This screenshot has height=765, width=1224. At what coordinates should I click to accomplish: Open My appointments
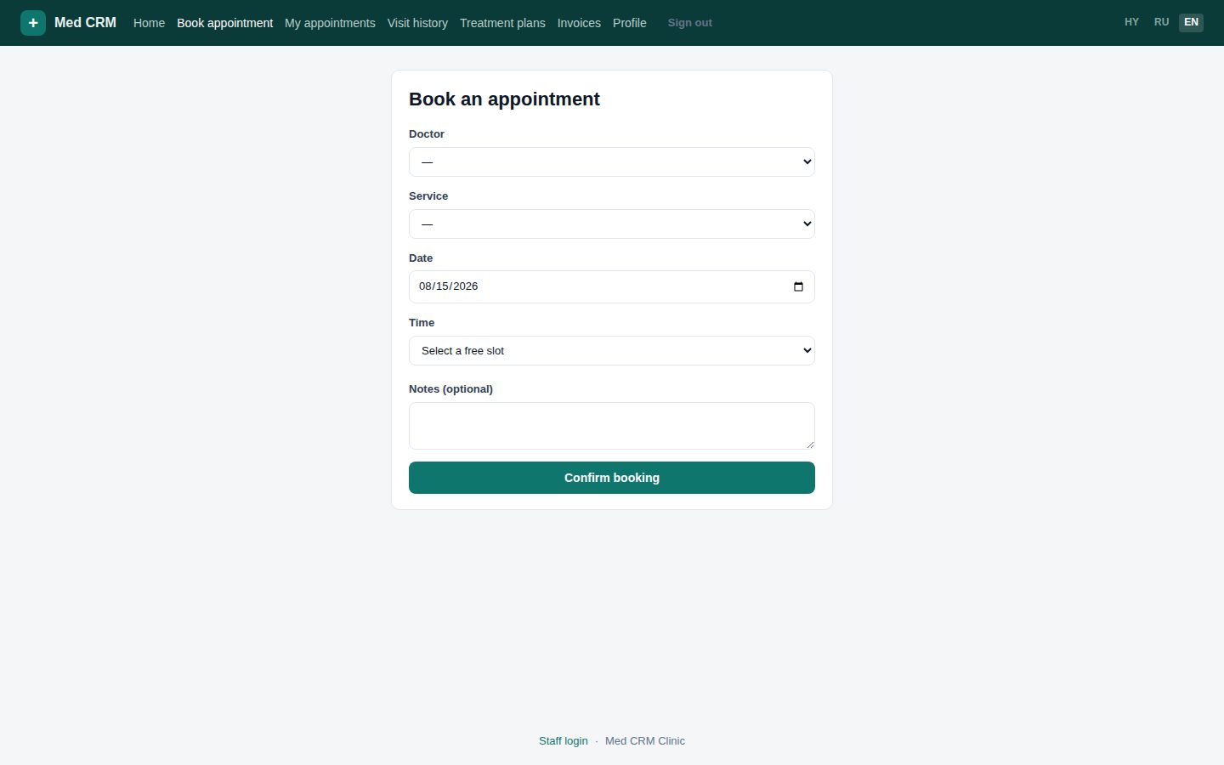point(330,23)
